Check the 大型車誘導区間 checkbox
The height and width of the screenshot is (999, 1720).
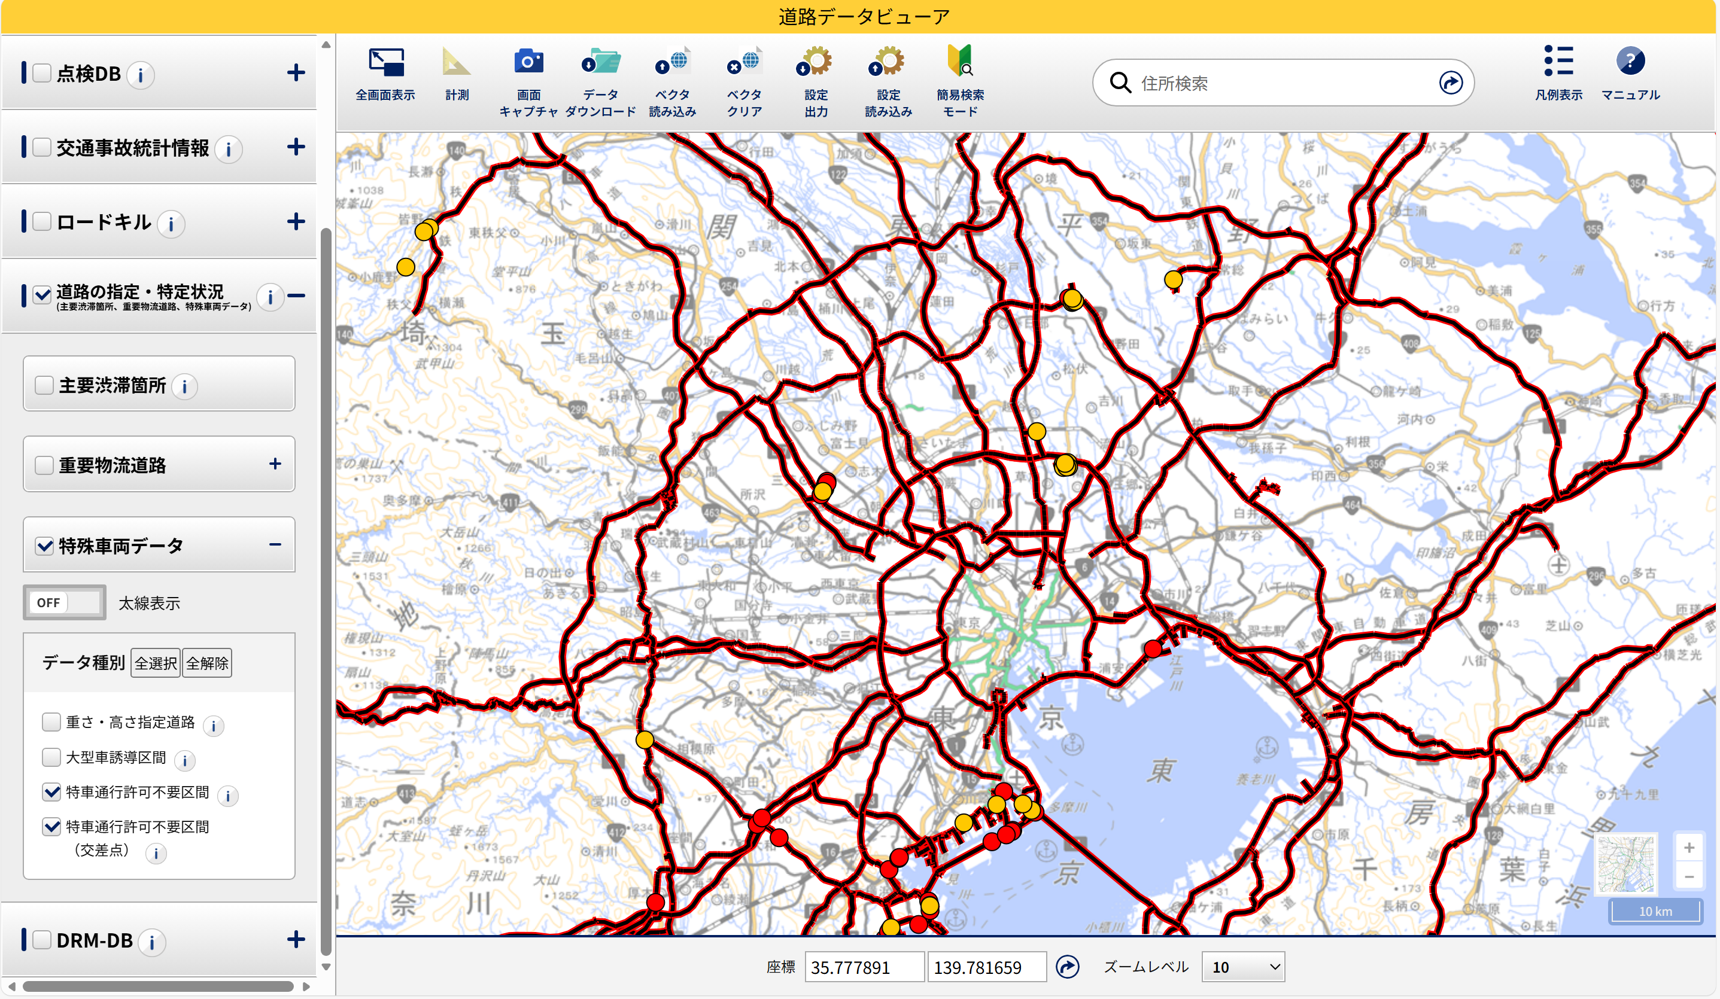51,757
